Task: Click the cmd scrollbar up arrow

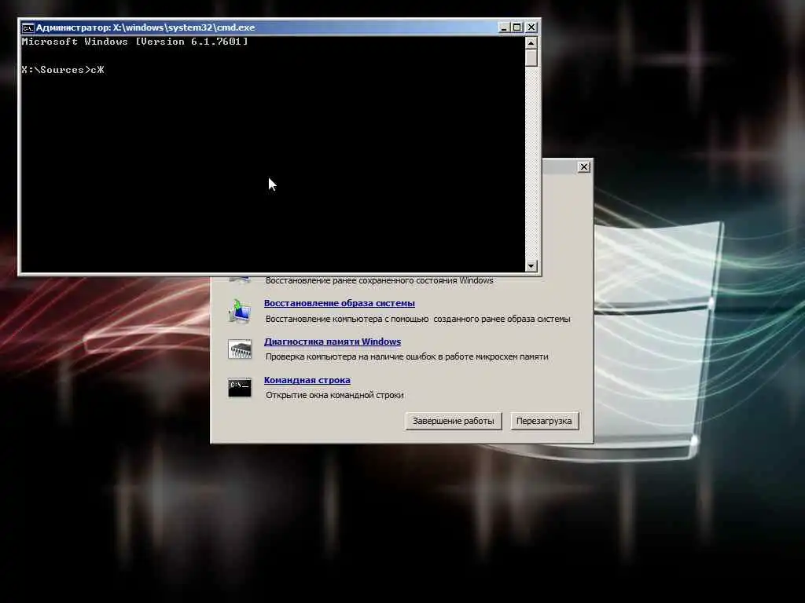Action: (531, 42)
